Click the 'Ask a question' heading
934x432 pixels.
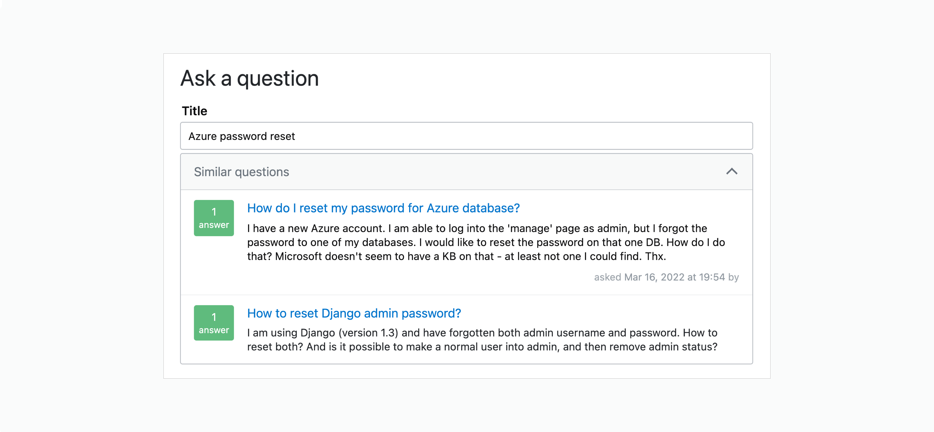point(250,78)
